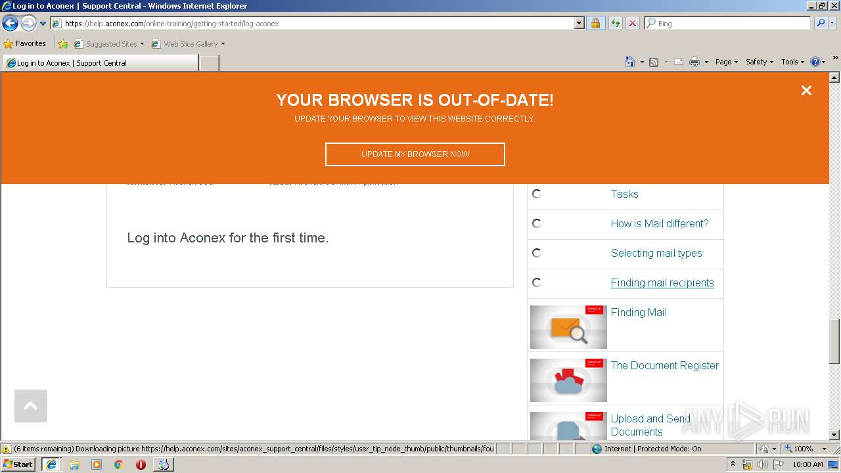
Task: Select the Log in to Aconex tab
Action: pos(101,63)
